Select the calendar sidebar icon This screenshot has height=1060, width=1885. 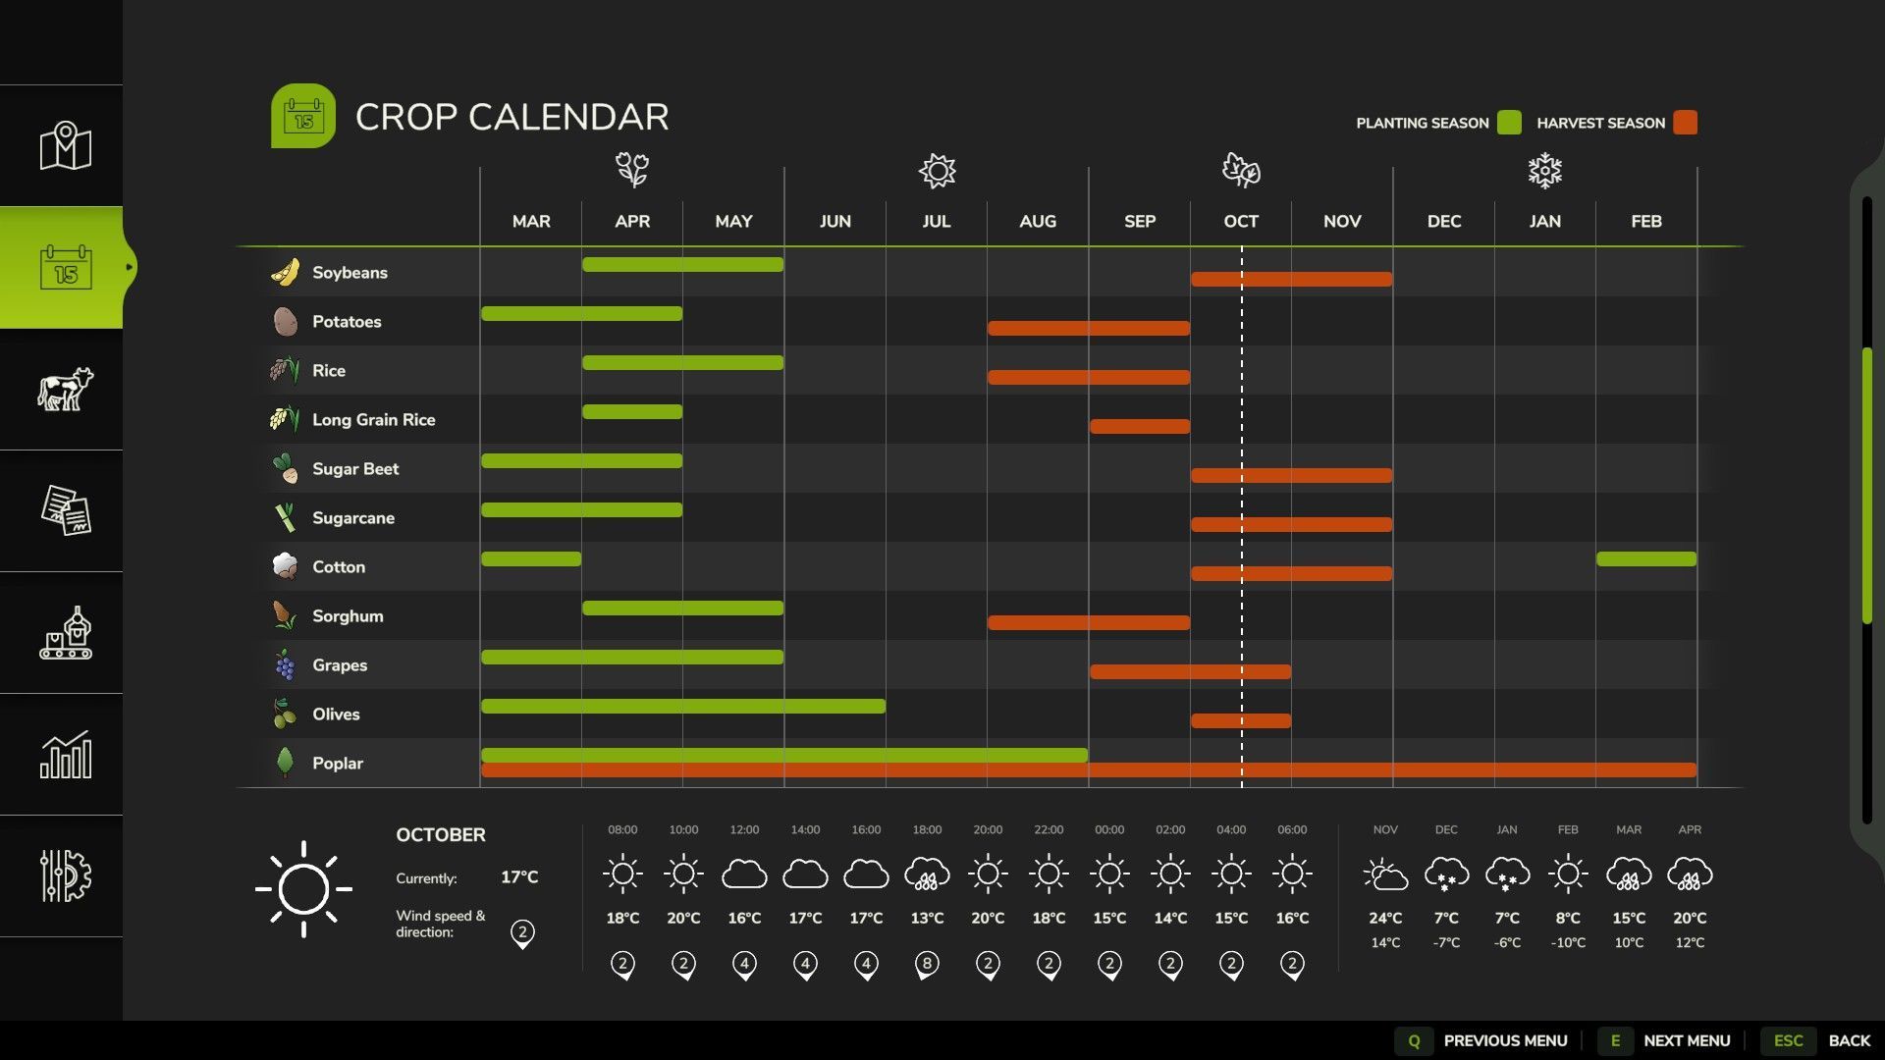point(65,267)
